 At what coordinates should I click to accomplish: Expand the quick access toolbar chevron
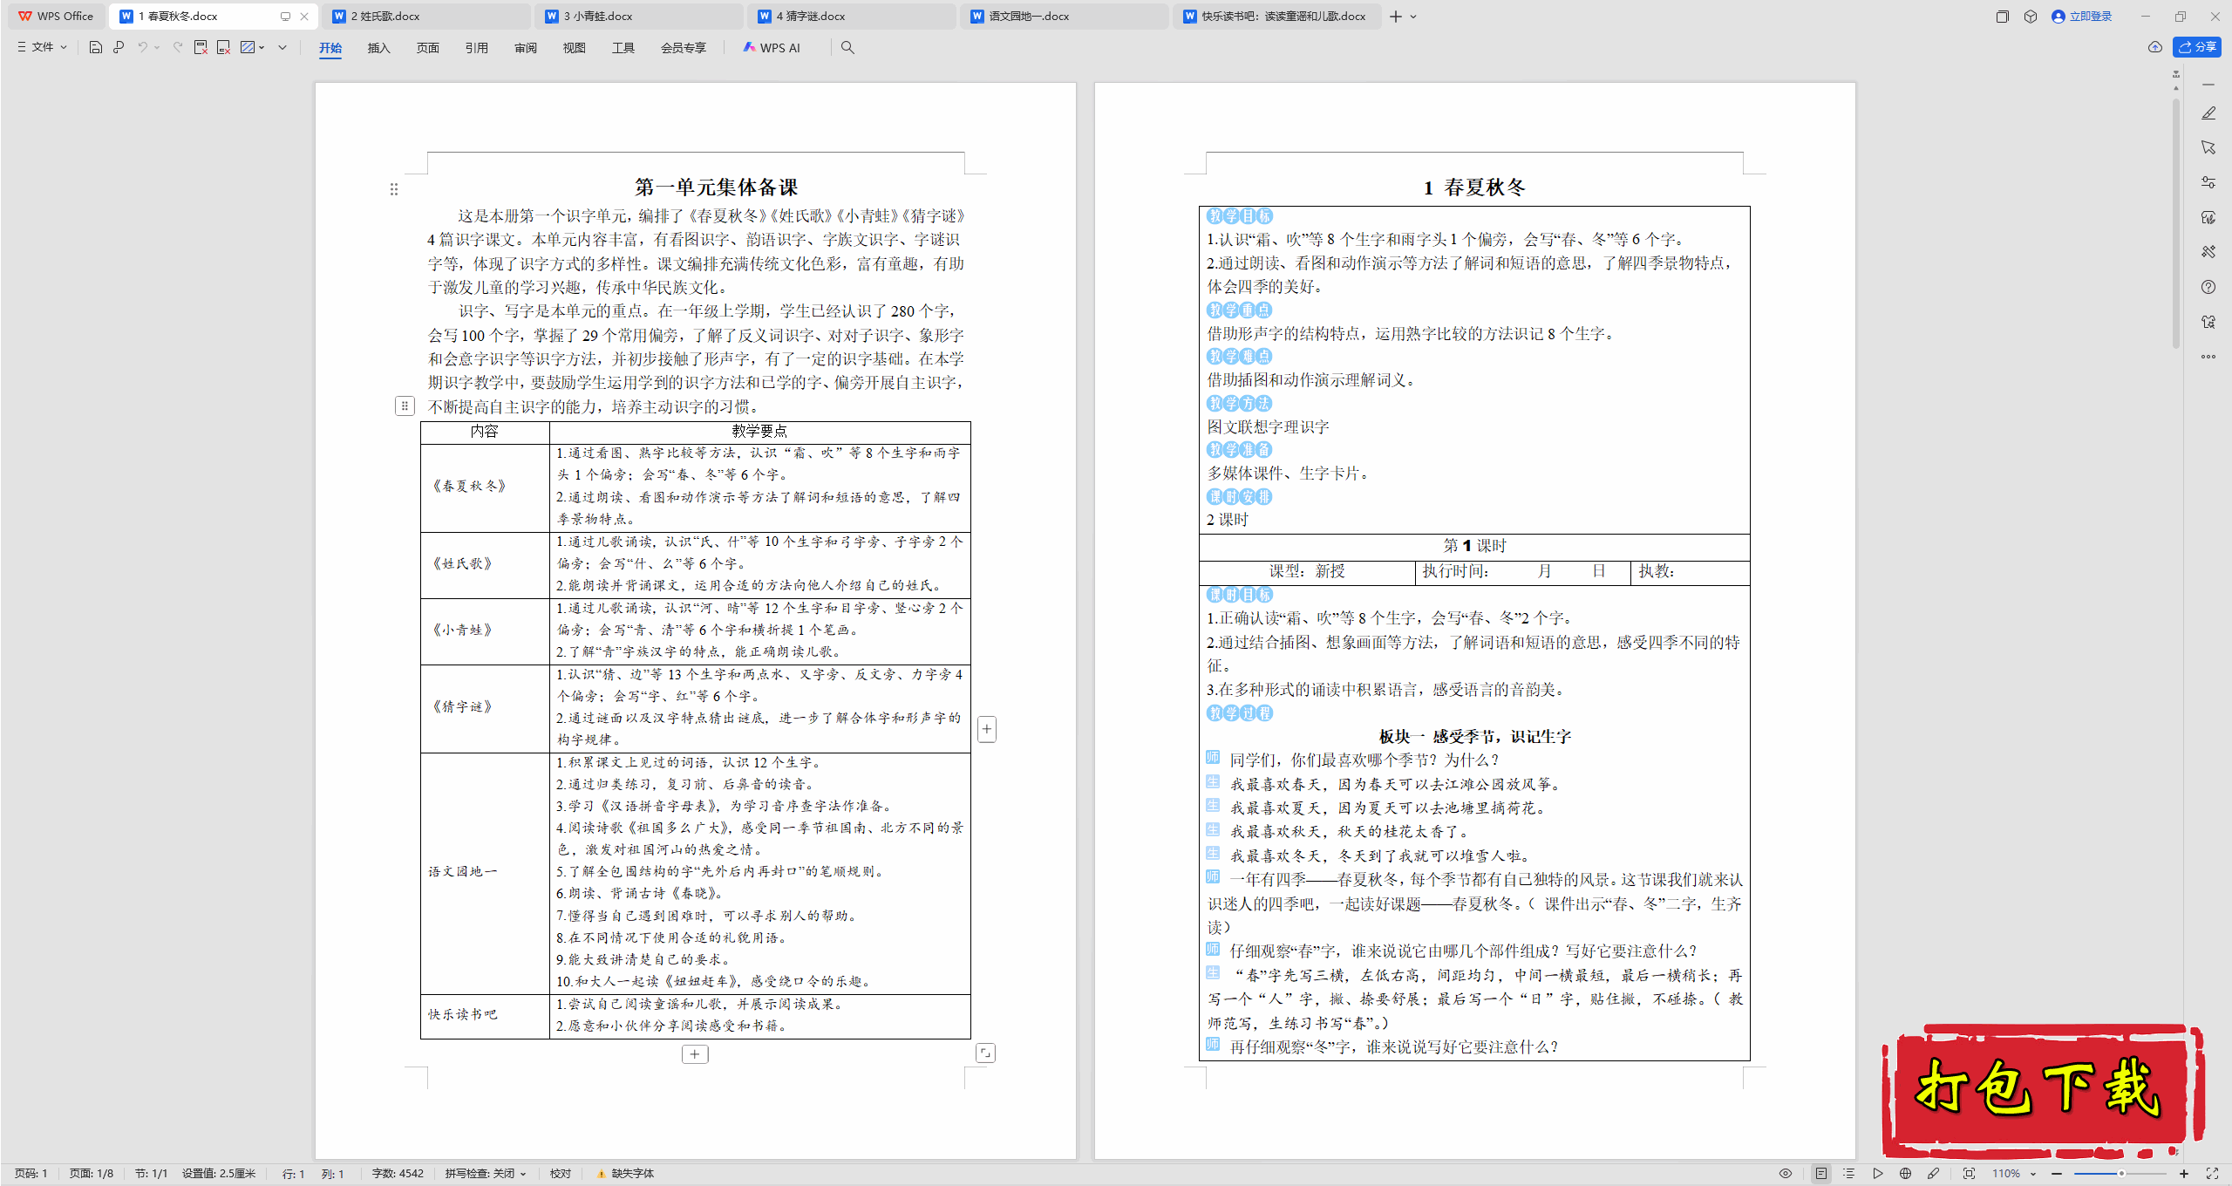click(282, 48)
